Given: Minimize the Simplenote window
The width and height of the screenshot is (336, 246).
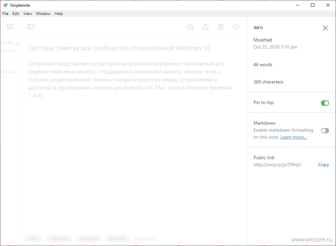Looking at the screenshot, I should click(x=298, y=5).
